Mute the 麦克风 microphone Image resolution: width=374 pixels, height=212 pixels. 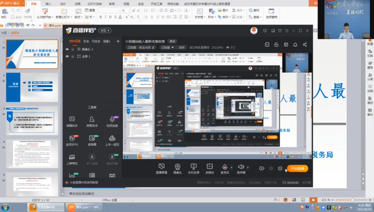click(x=225, y=169)
